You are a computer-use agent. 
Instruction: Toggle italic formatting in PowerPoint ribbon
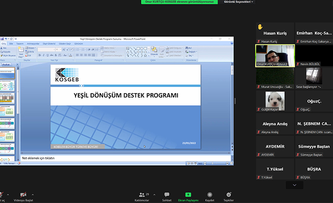42,54
